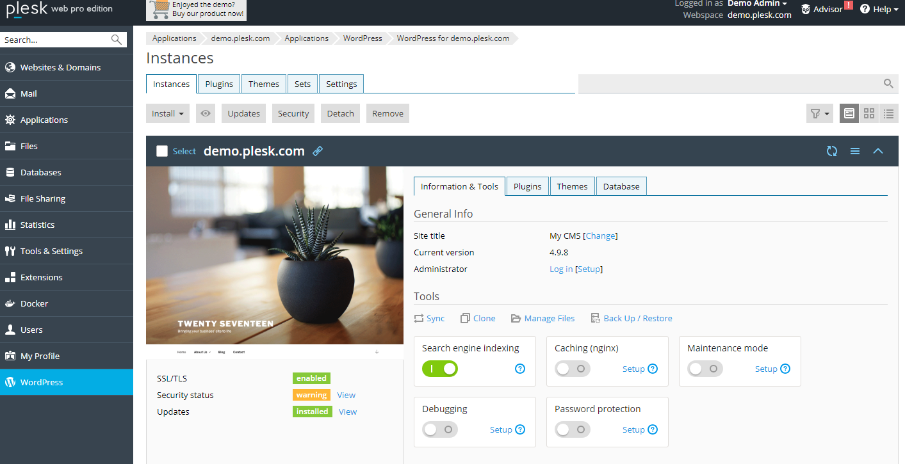Click the help icon for Debugging

520,429
